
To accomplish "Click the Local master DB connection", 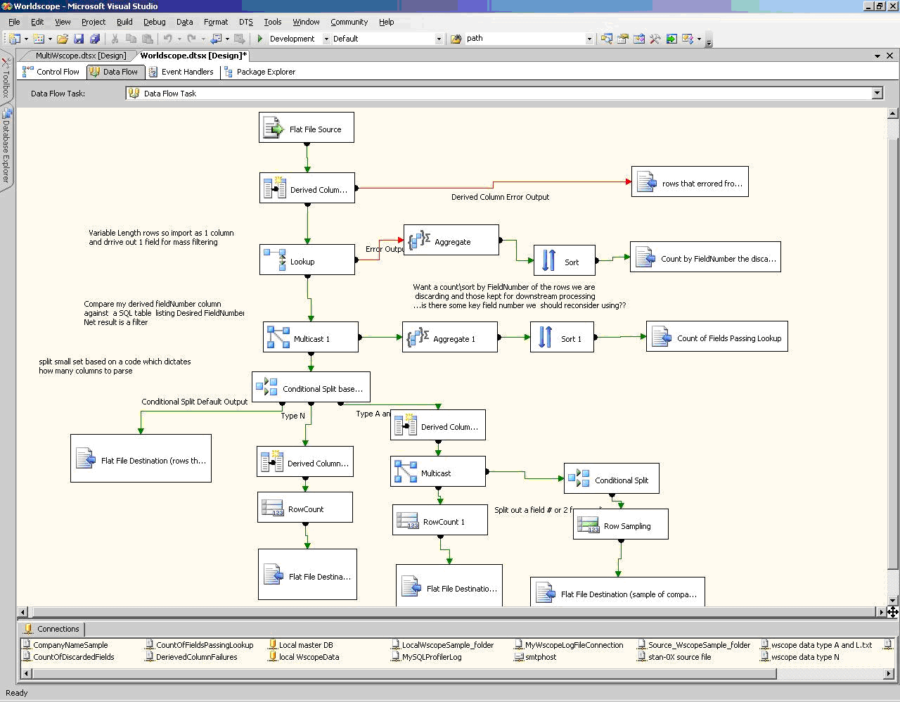I will click(305, 645).
